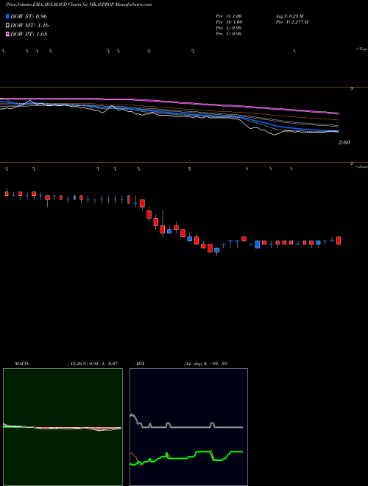Click the 'Pre O: 1.00' value
Image resolution: width=368 pixels, height=486 pixels.
point(229,16)
